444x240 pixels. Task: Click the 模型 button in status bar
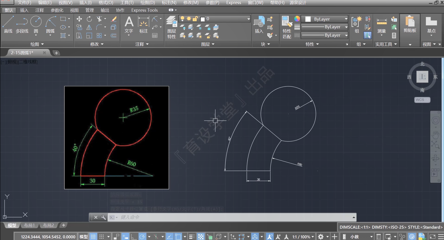pos(84,237)
